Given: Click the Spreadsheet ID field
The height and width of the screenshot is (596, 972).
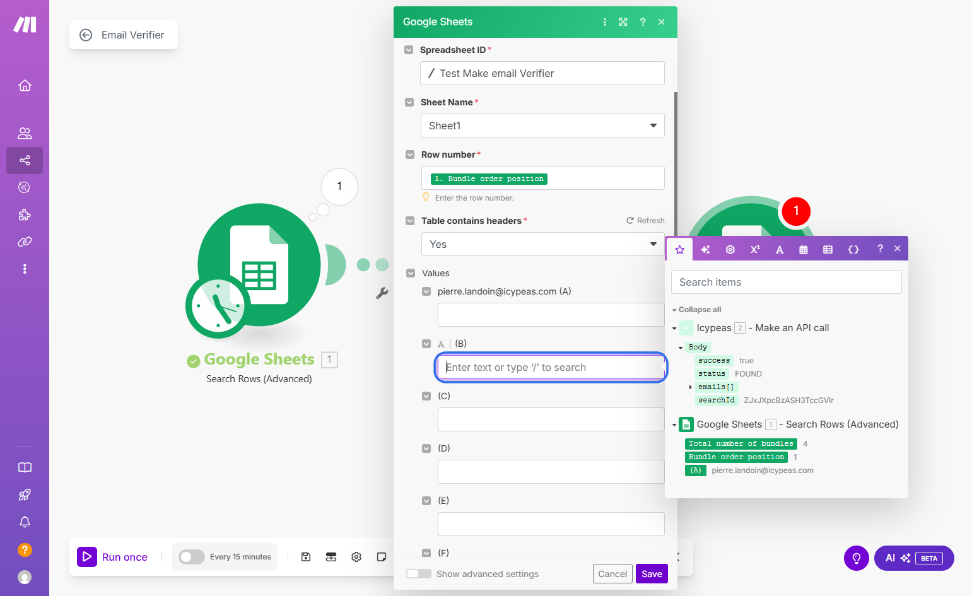Looking at the screenshot, I should tap(542, 73).
